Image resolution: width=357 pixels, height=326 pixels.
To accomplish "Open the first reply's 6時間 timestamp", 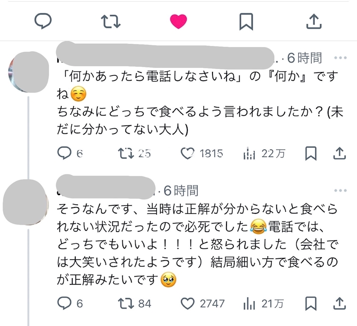I will tap(305, 58).
